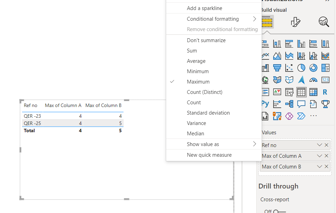This screenshot has width=336, height=213.
Task: Select the Line and stacked column chart
Action: click(301, 56)
